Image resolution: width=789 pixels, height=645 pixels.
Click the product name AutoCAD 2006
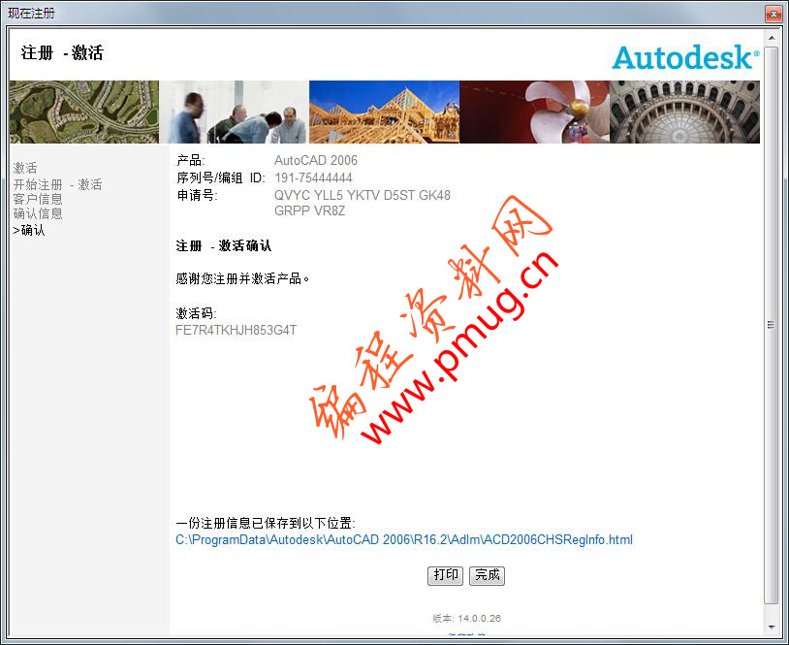315,160
